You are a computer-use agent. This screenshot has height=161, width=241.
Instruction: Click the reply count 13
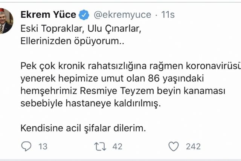[43, 146]
